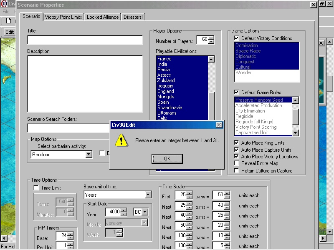Click First row units value 50
Viewport: 334px width, 250px height.
219,195
